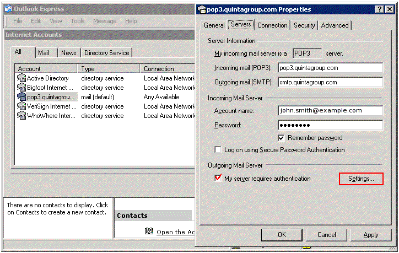The width and height of the screenshot is (399, 253).
Task: Close the Properties dialog with X
Action: pyautogui.click(x=390, y=9)
